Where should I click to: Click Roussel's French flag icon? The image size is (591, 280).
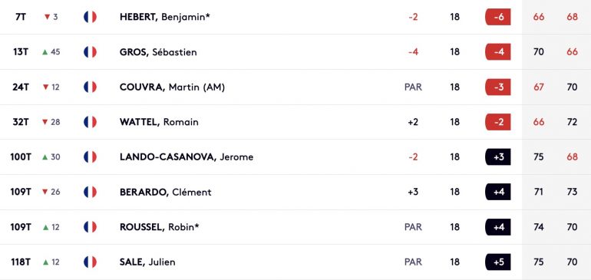[90, 227]
